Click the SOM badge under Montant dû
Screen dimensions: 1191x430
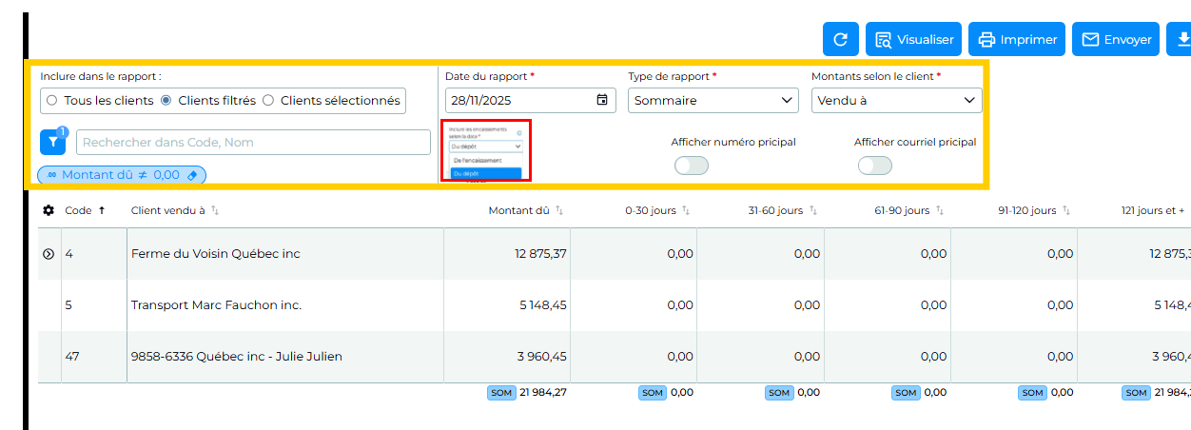click(501, 392)
